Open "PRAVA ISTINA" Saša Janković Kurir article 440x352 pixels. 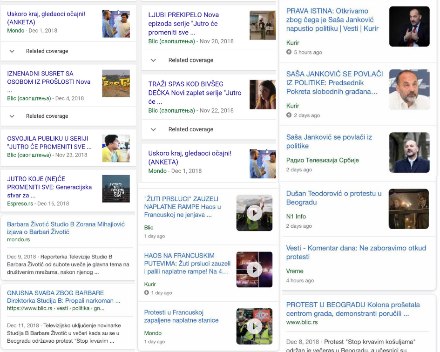[x=332, y=20]
